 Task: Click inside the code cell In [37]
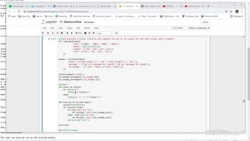(132, 85)
